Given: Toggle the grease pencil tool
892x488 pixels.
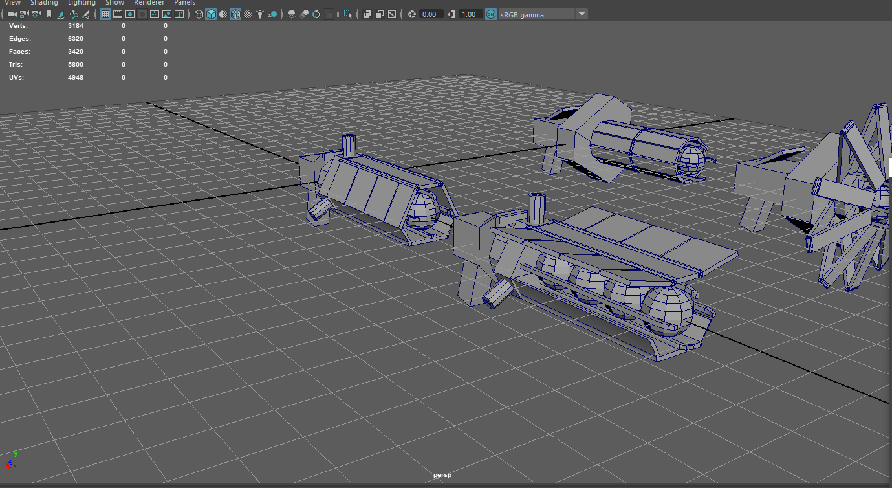Looking at the screenshot, I should pyautogui.click(x=85, y=14).
